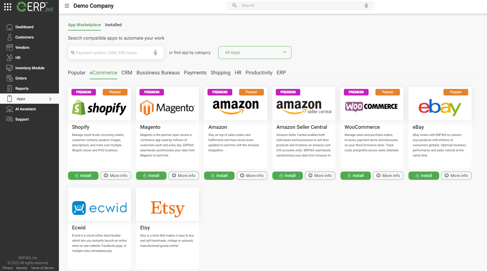This screenshot has height=271, width=487.
Task: Toggle the hamburger sidebar menu
Action: tap(67, 6)
